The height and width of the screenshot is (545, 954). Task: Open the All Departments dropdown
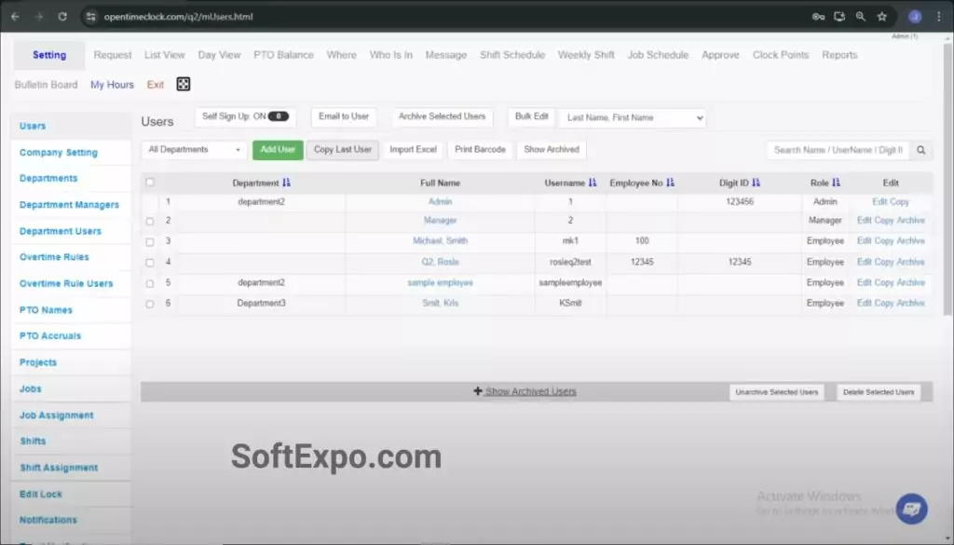click(193, 149)
